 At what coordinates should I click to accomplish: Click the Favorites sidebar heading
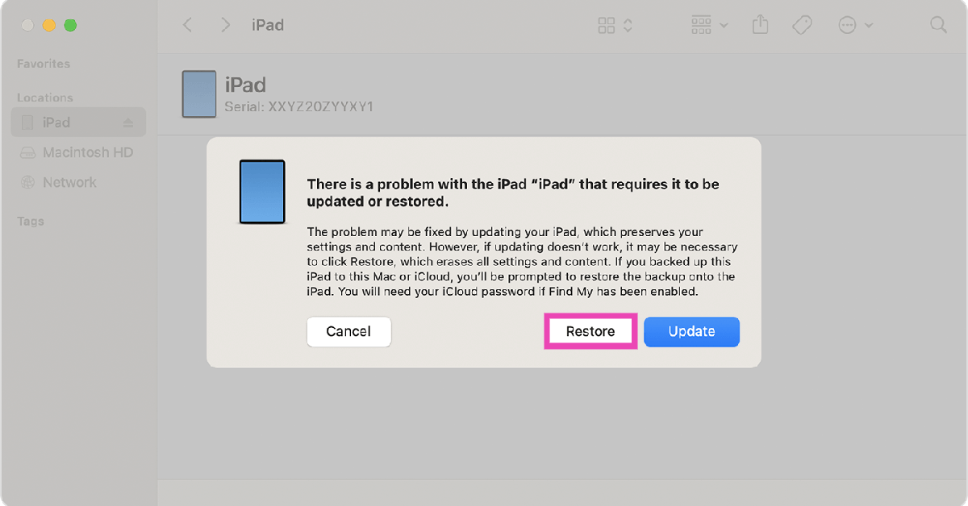coord(44,64)
